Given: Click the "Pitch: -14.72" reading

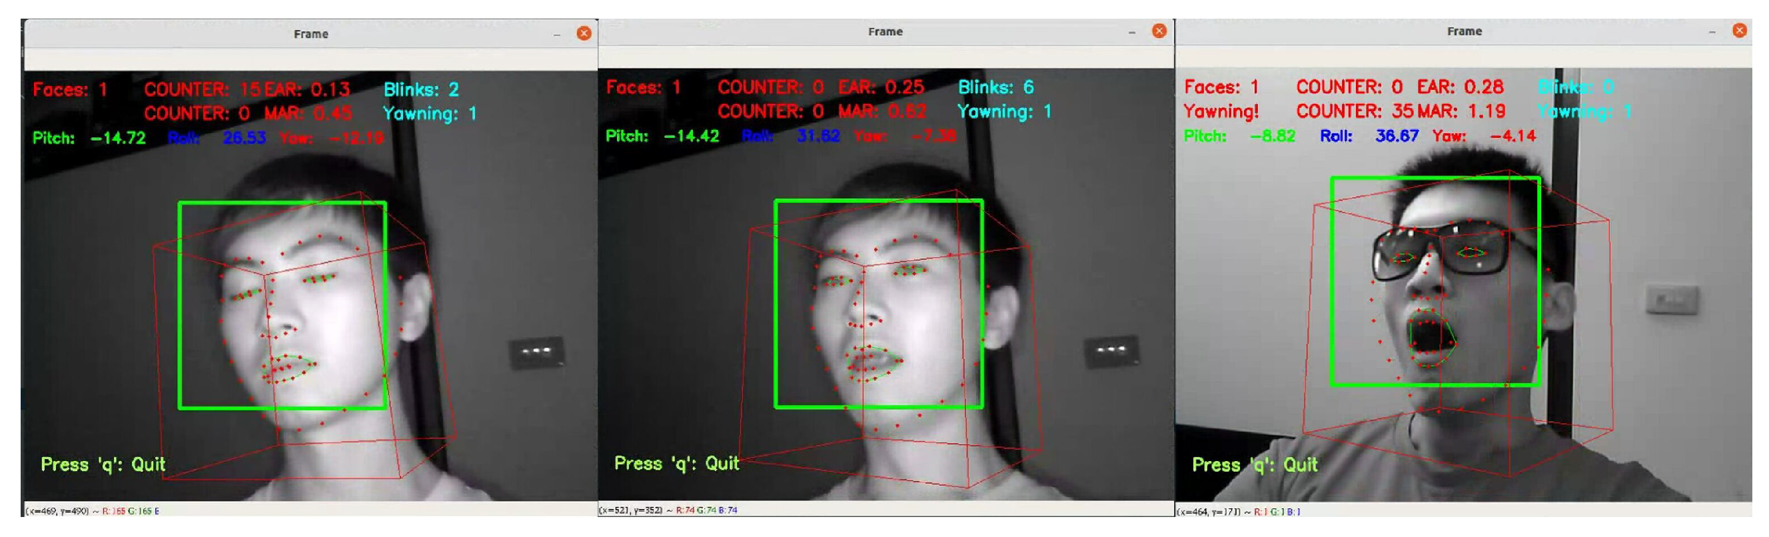Looking at the screenshot, I should click(89, 138).
